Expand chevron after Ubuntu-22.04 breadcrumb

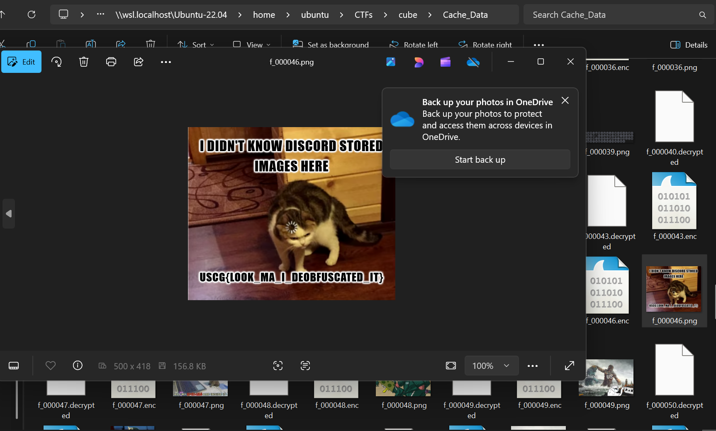pos(240,14)
